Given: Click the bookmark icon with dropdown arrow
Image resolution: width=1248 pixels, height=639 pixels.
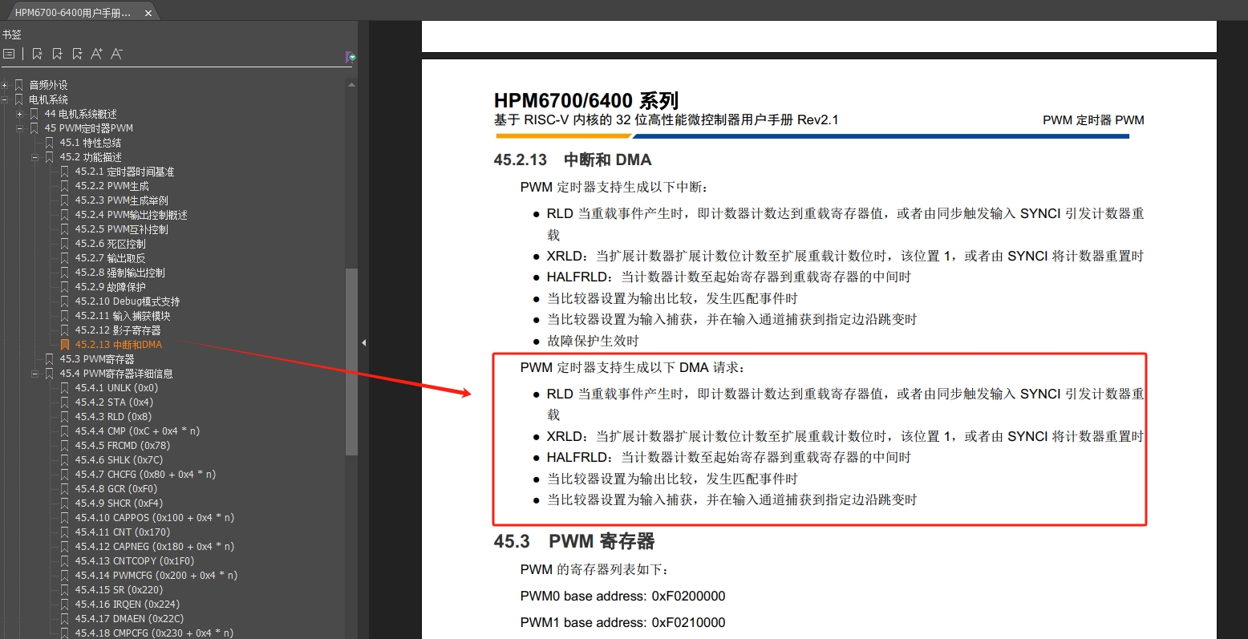Looking at the screenshot, I should 76,54.
